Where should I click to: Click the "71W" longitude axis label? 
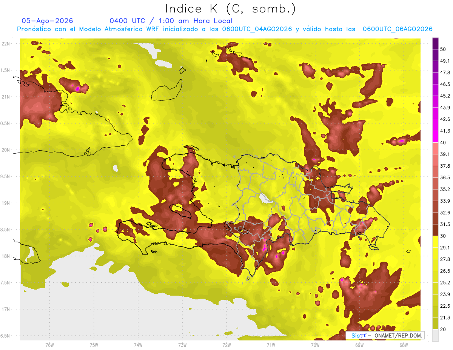(x=271, y=345)
